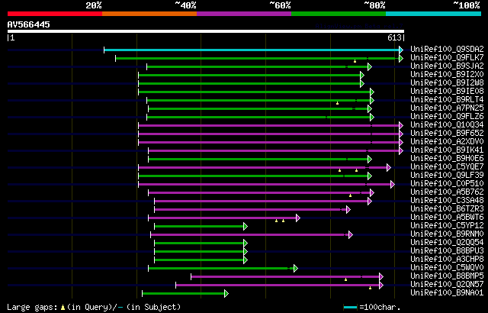Click the green arrowhead ending the B9I2X0 alignment
The width and height of the screenshot is (488, 313).
point(362,75)
